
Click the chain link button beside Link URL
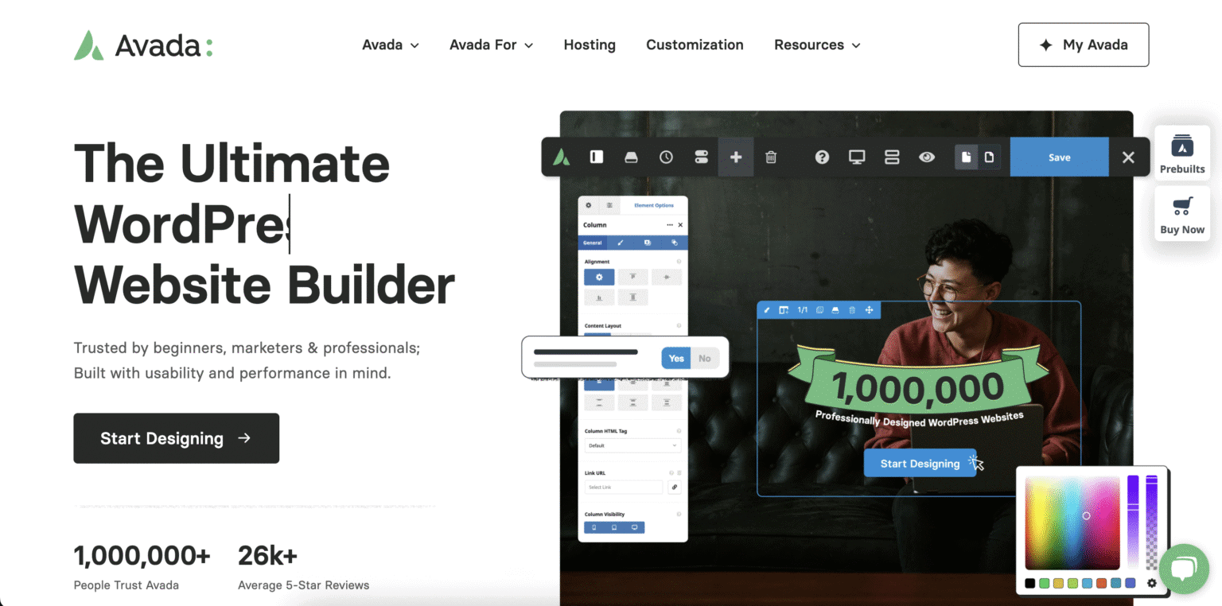point(675,487)
